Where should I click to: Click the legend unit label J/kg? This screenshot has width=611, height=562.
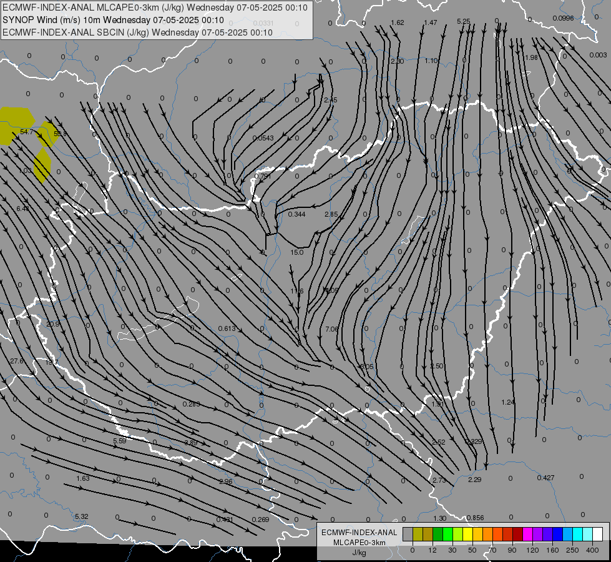coord(359,553)
